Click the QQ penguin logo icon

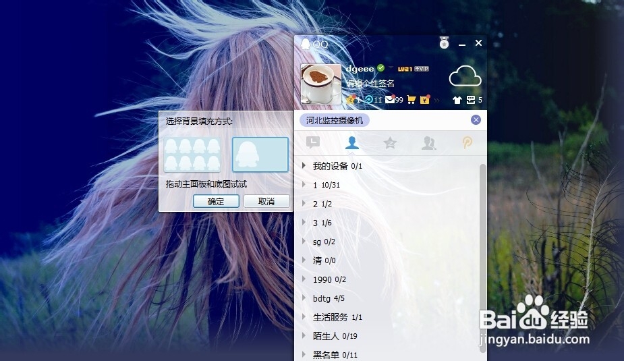point(306,44)
